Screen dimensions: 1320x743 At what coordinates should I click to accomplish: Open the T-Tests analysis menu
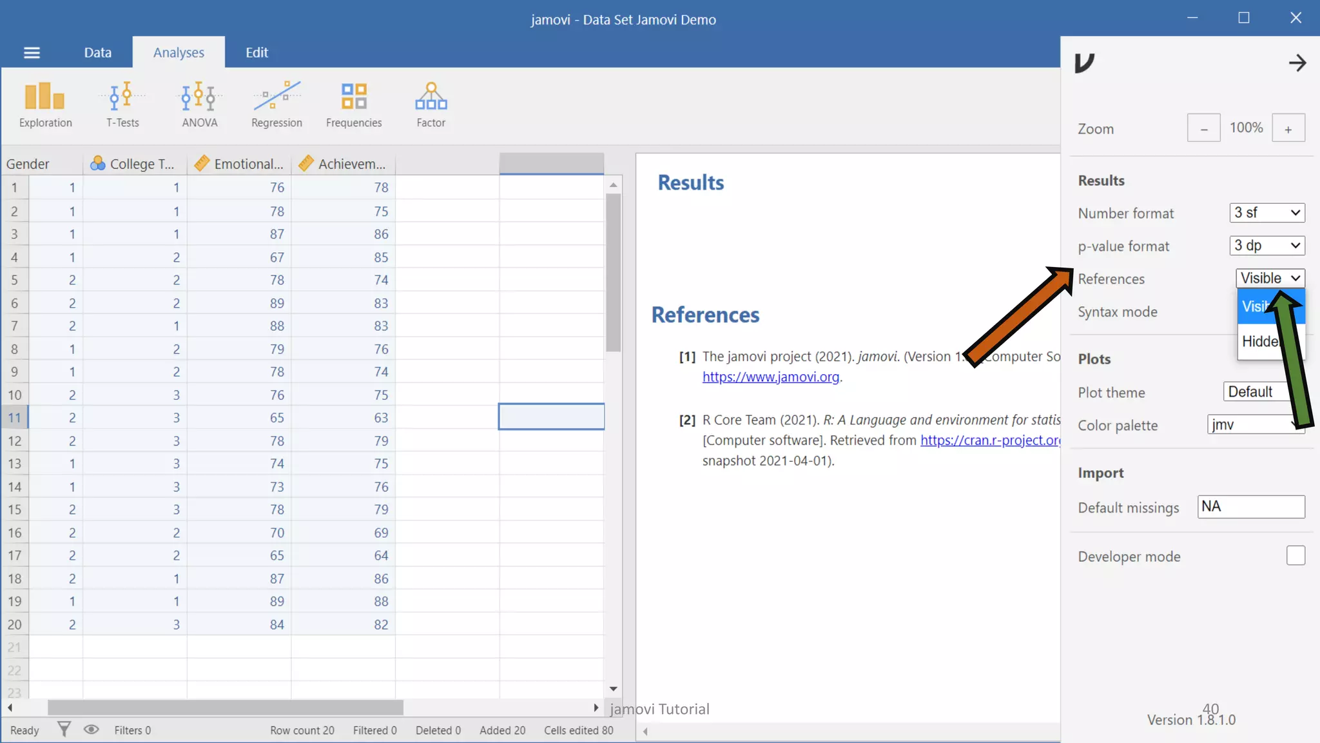pyautogui.click(x=122, y=104)
